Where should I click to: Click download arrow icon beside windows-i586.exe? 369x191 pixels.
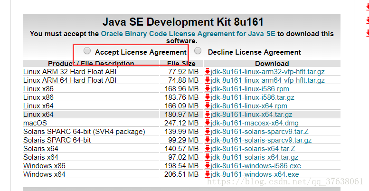click(208, 165)
